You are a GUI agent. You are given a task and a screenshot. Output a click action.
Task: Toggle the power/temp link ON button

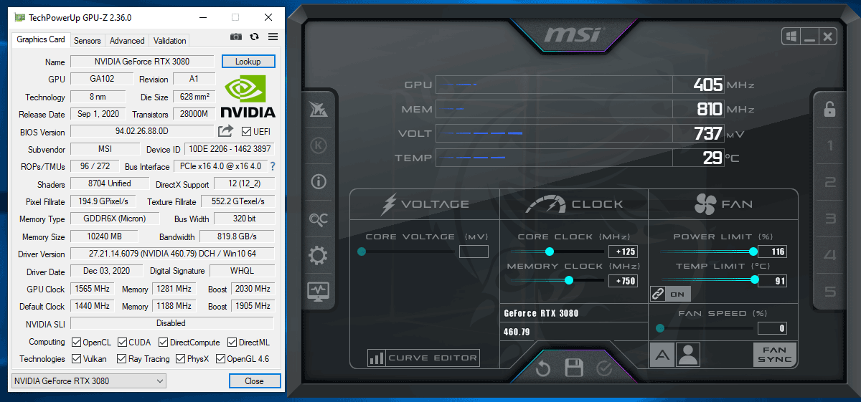coord(670,294)
